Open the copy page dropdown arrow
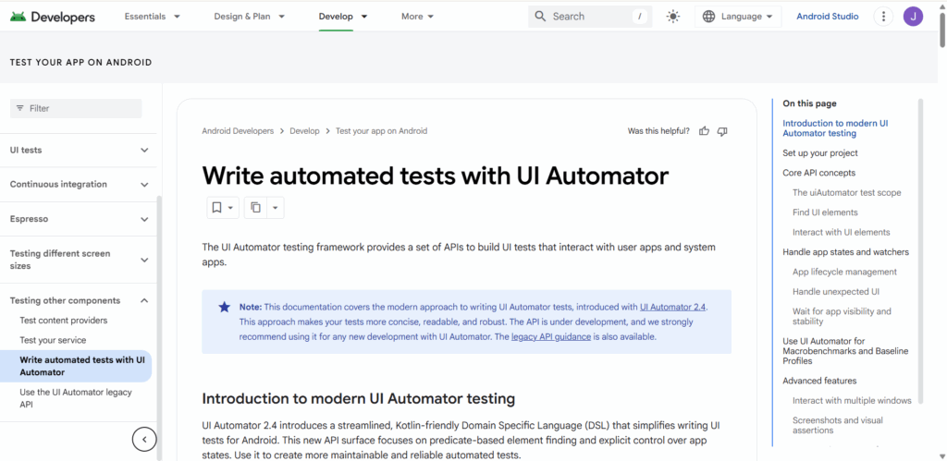The height and width of the screenshot is (461, 947). [275, 208]
